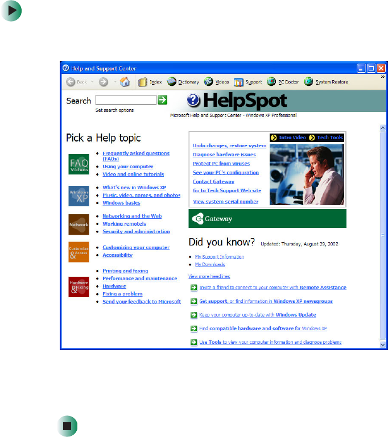Image resolution: width=388 pixels, height=437 pixels.
Task: Open the Videos toolbar button
Action: click(x=216, y=82)
